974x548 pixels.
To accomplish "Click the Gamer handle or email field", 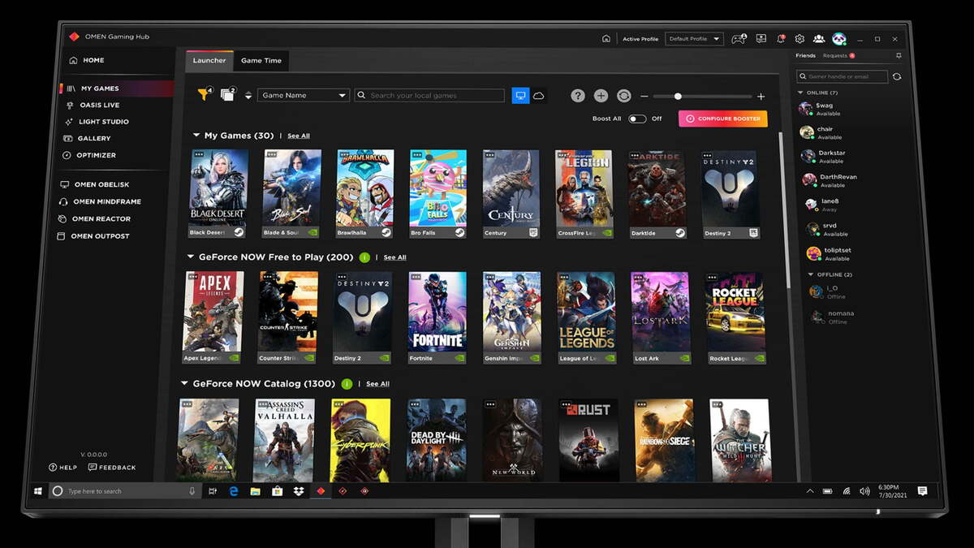I will 842,76.
